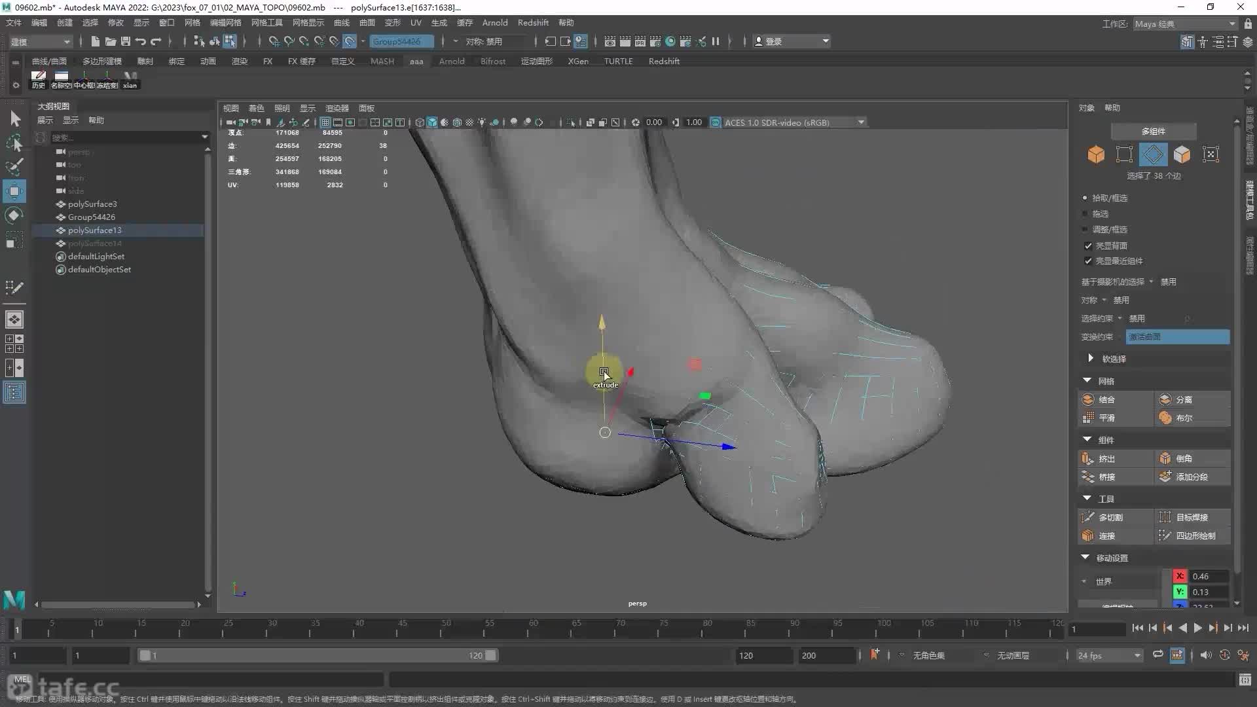
Task: Click the 桥接 (Bridge) tool
Action: pyautogui.click(x=1115, y=477)
